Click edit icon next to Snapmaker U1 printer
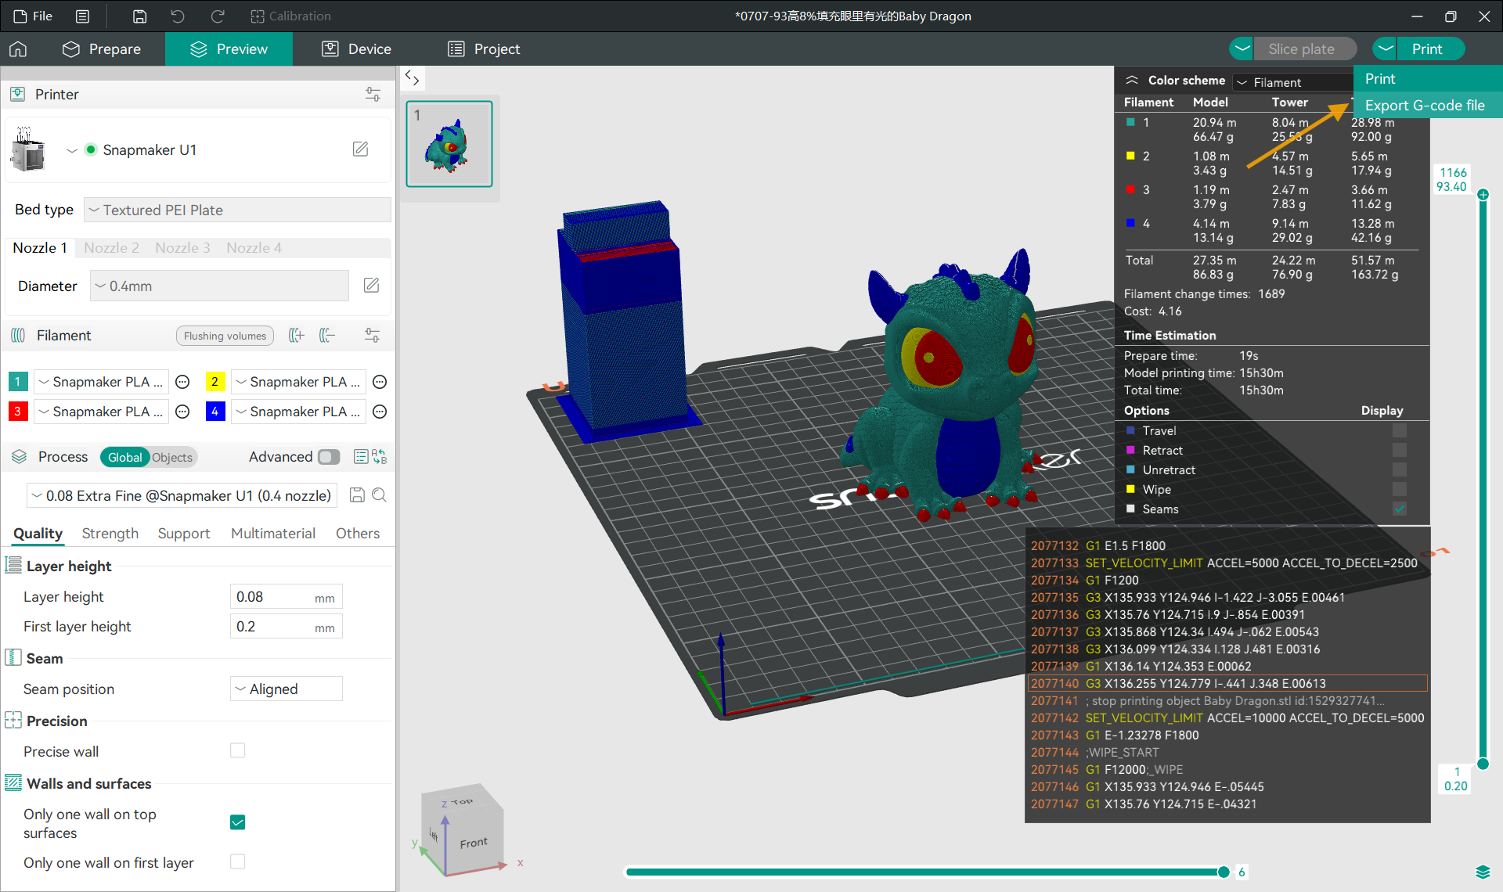 [360, 149]
